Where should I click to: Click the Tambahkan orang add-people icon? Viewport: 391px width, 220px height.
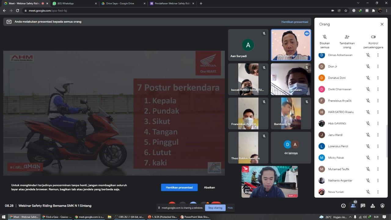tap(347, 37)
